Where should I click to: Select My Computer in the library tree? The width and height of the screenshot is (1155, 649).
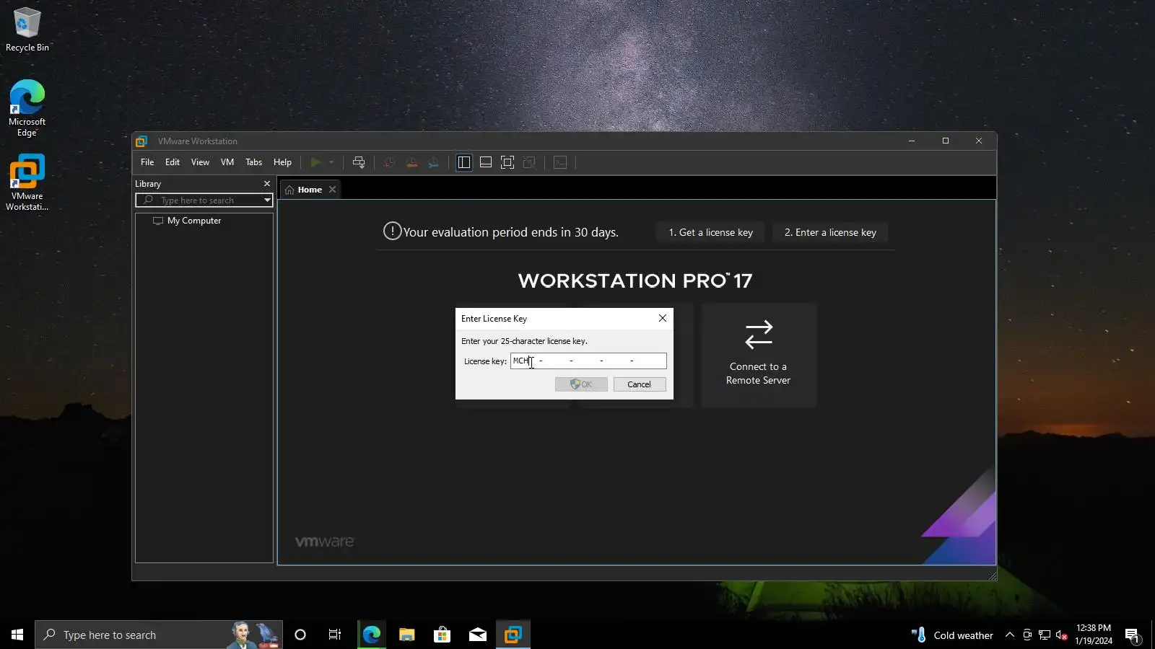[187, 221]
